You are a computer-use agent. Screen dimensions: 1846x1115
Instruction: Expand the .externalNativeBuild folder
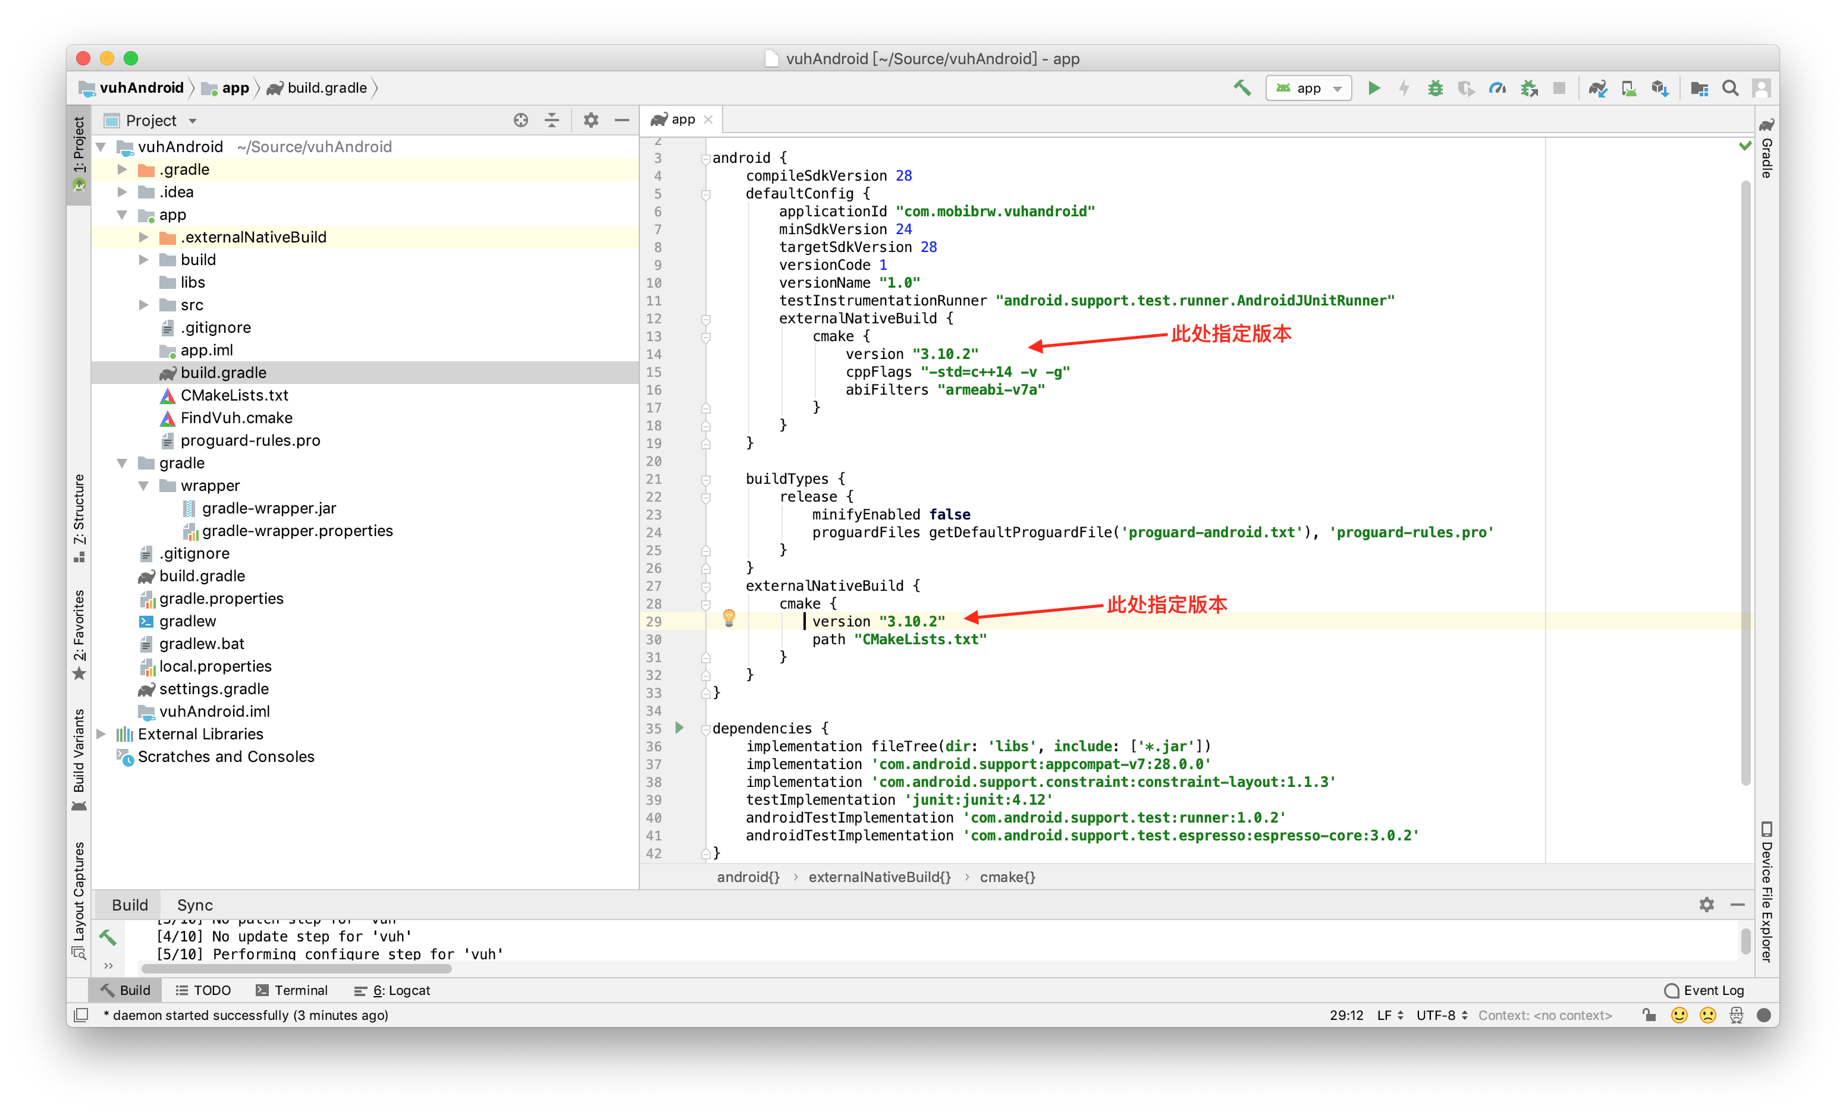[144, 237]
